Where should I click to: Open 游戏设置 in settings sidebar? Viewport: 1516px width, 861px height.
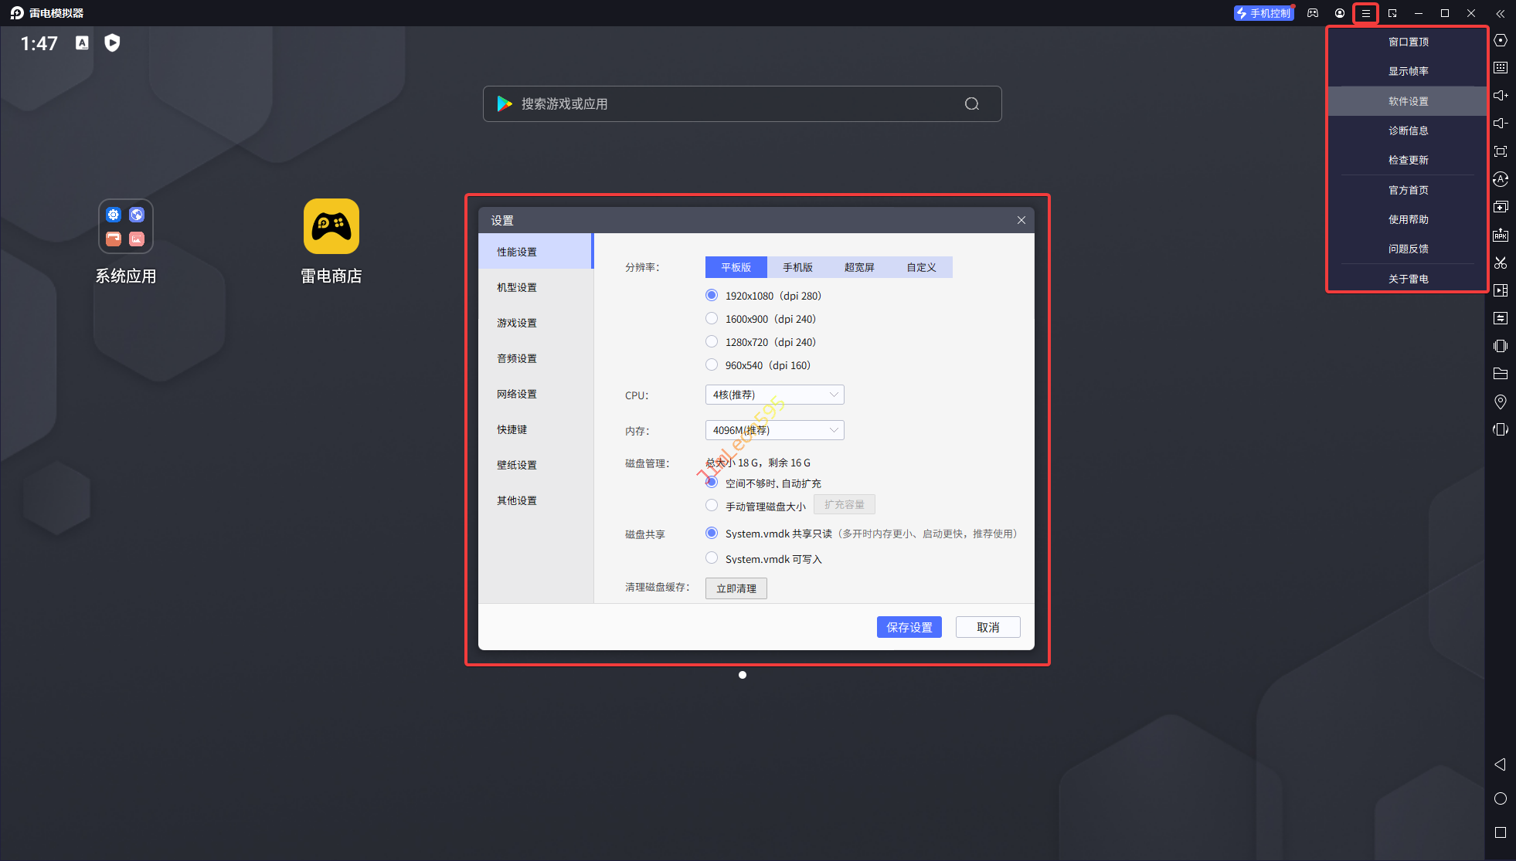click(x=517, y=323)
